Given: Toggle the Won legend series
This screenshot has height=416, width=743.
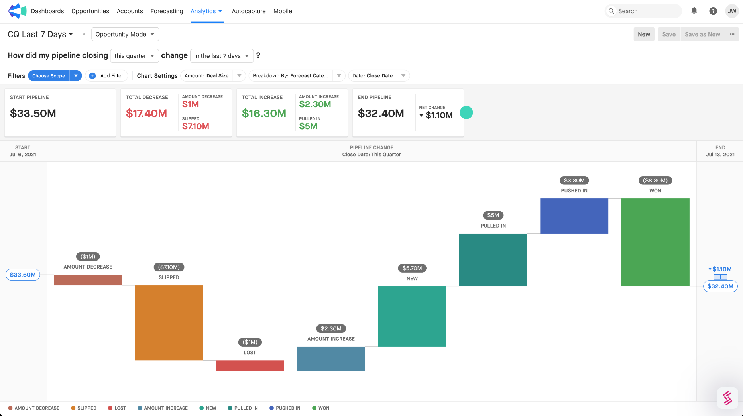Looking at the screenshot, I should coord(320,408).
